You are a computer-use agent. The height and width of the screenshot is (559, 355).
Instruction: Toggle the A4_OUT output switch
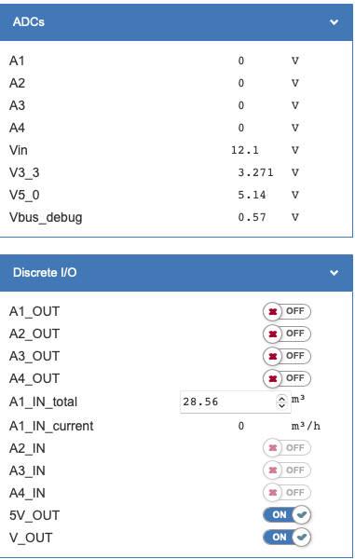click(x=287, y=378)
